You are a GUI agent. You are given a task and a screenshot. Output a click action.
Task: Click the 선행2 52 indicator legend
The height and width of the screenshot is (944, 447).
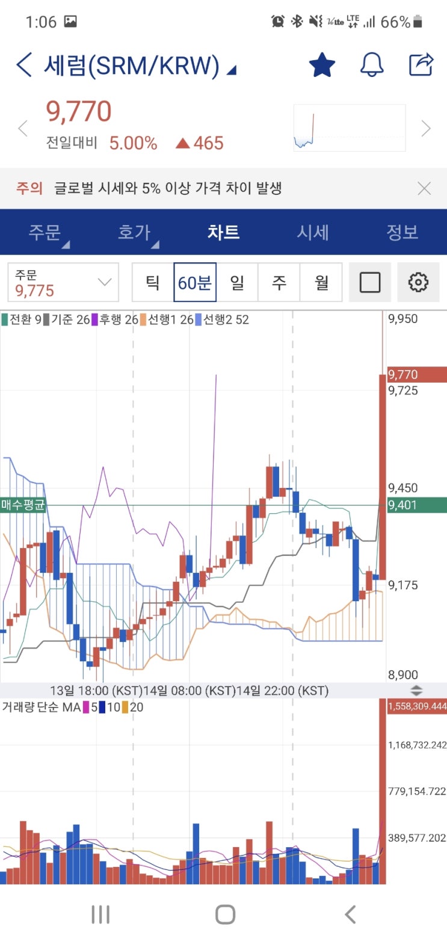(x=222, y=319)
